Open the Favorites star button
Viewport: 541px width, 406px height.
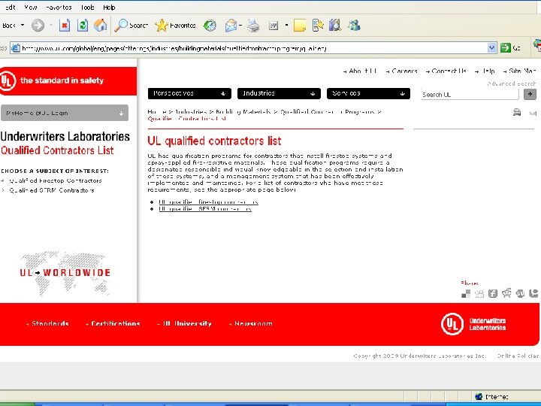coord(175,26)
